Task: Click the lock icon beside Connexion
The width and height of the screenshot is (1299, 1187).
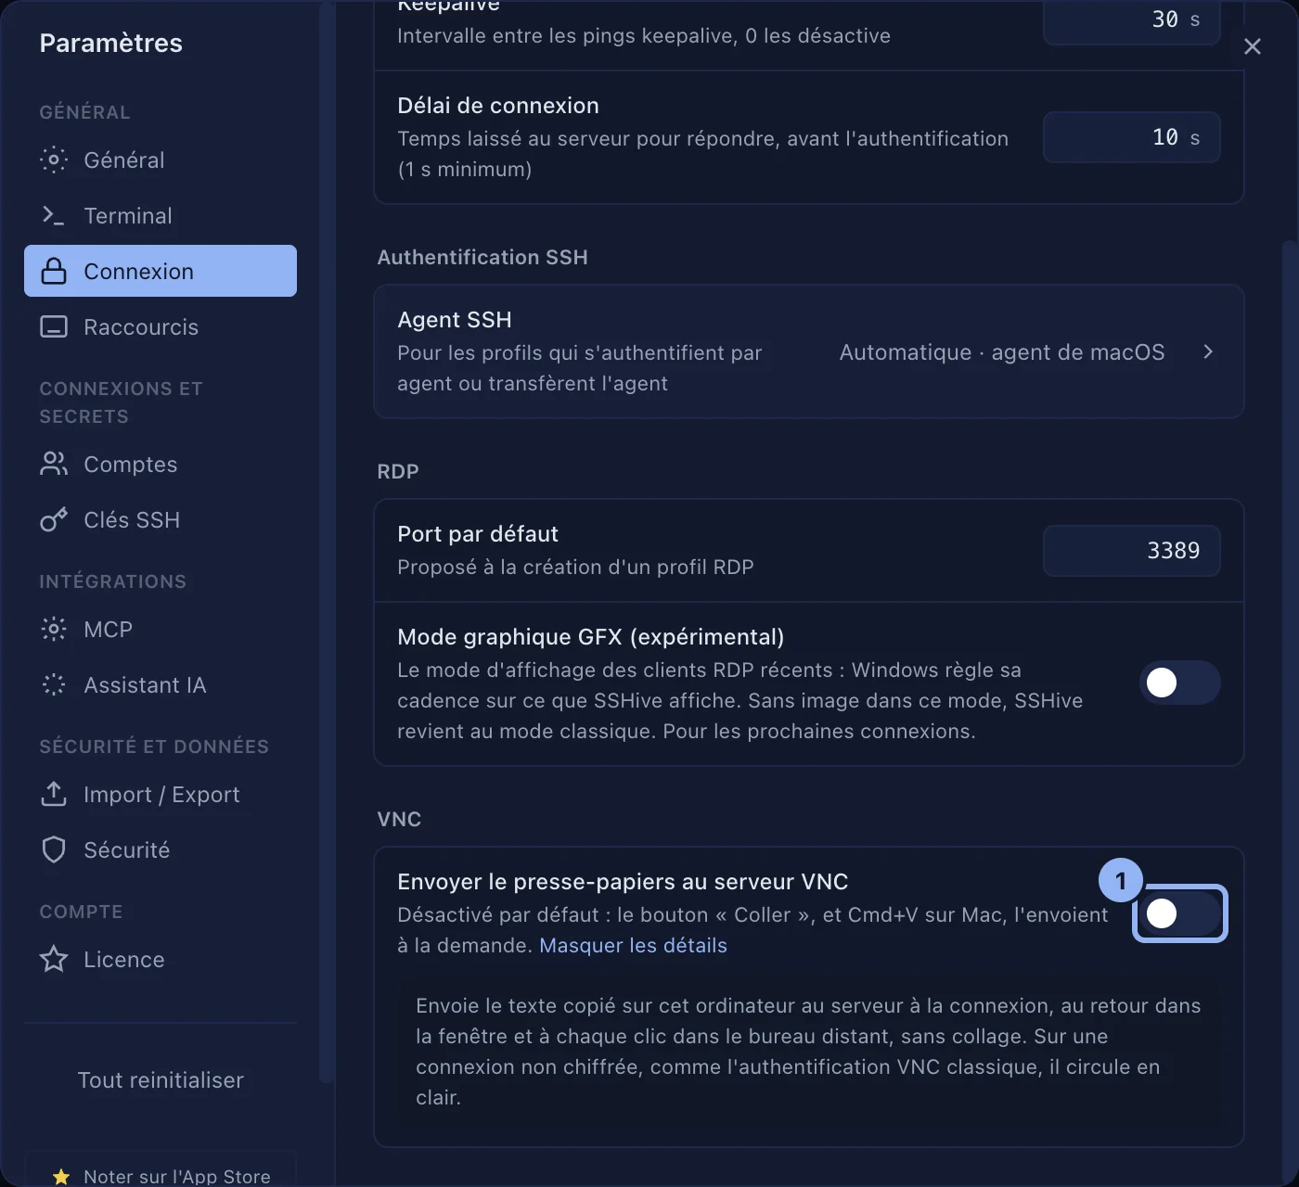Action: point(54,271)
